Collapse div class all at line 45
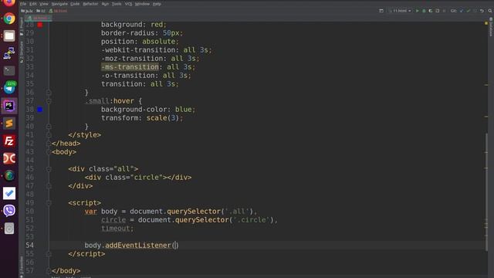This screenshot has height=278, width=494. [x=49, y=169]
